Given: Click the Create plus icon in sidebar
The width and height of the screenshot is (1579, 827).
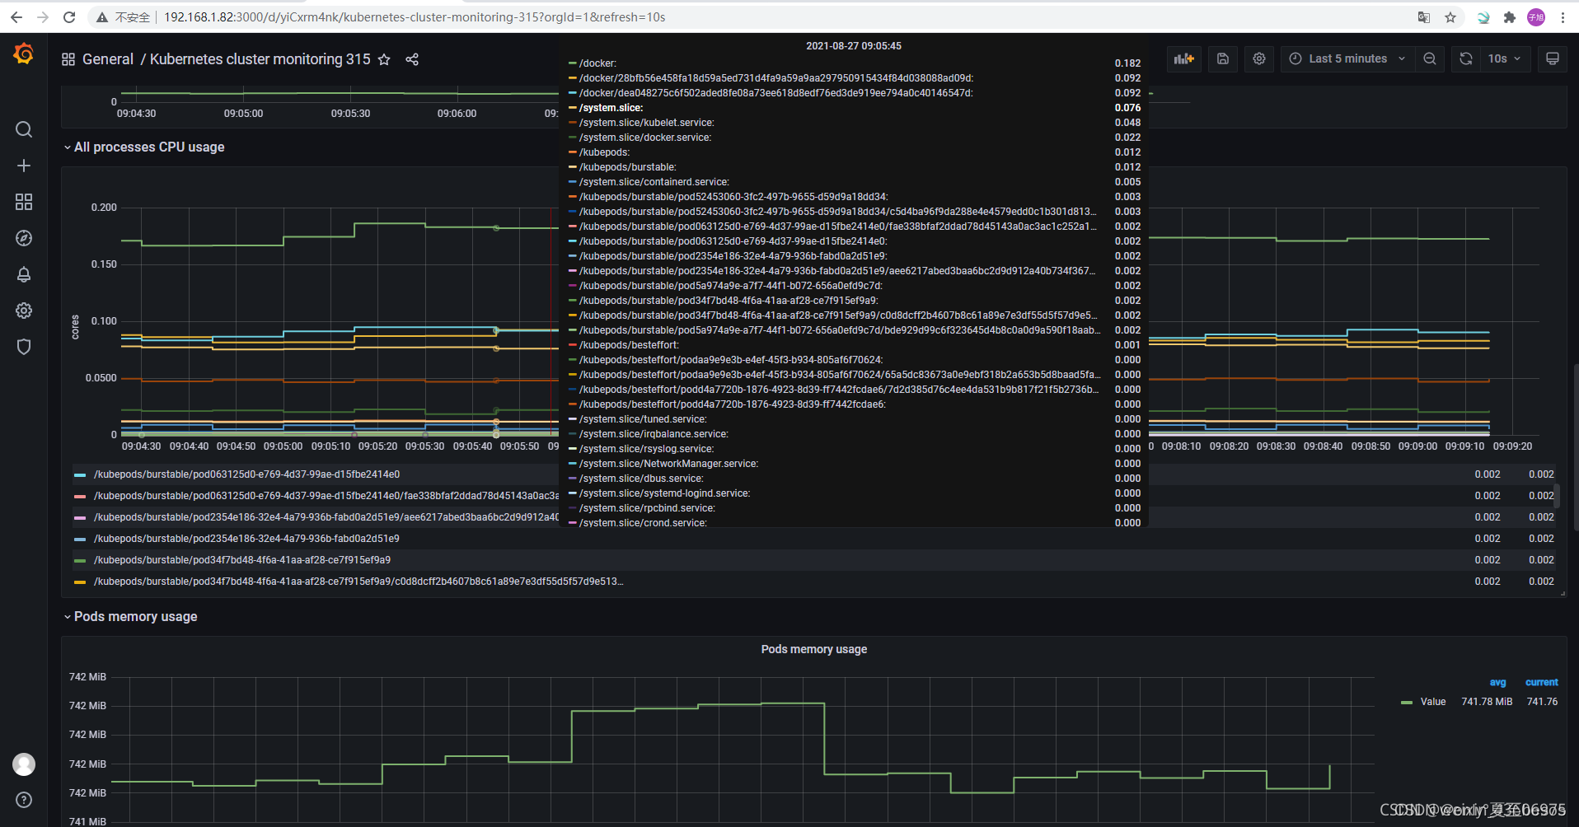Looking at the screenshot, I should pos(24,166).
